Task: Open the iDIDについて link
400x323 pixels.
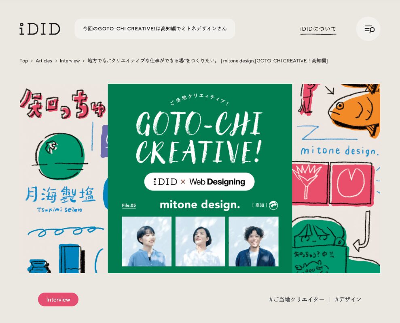Action: (318, 29)
